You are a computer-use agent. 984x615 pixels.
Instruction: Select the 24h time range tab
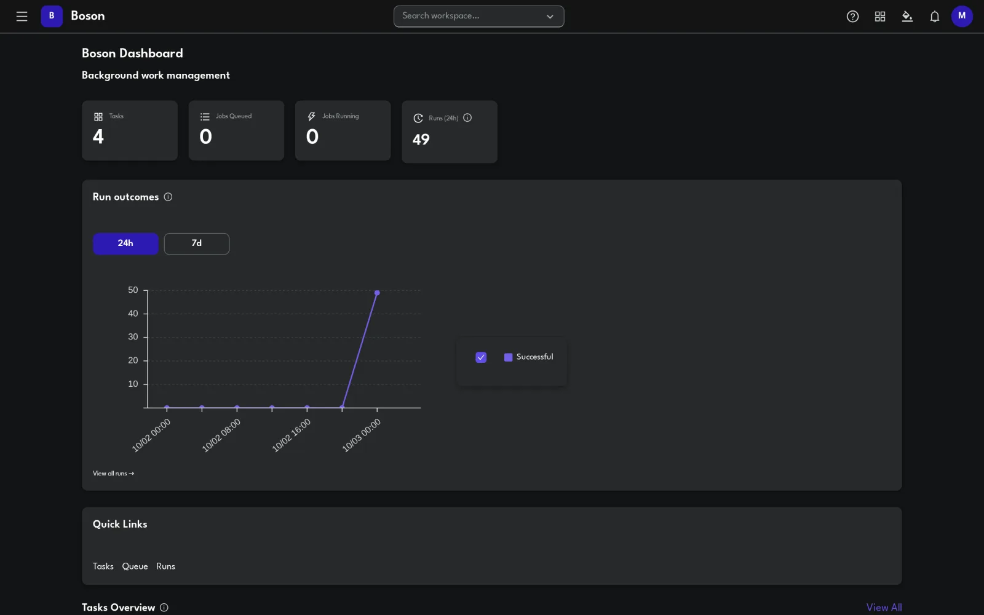(125, 244)
